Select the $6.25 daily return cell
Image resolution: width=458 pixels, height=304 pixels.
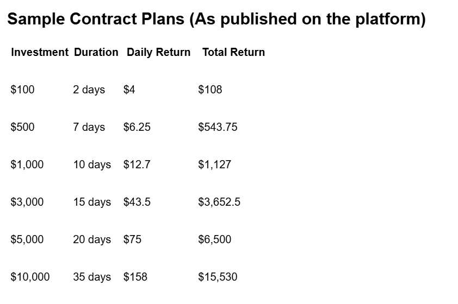coord(137,128)
